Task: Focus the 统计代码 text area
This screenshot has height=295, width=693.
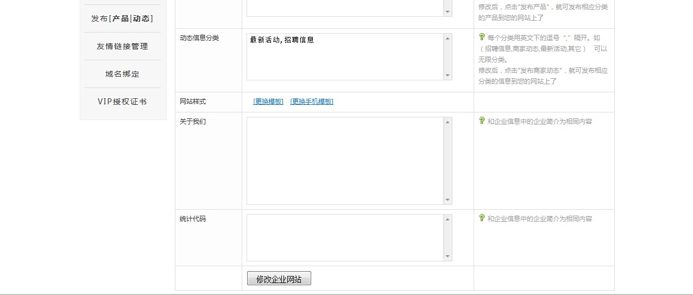Action: (345, 237)
